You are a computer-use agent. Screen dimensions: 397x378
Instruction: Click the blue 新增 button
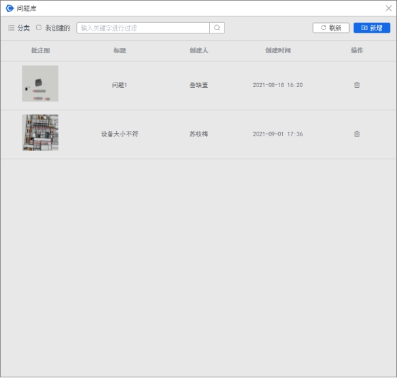pyautogui.click(x=371, y=28)
